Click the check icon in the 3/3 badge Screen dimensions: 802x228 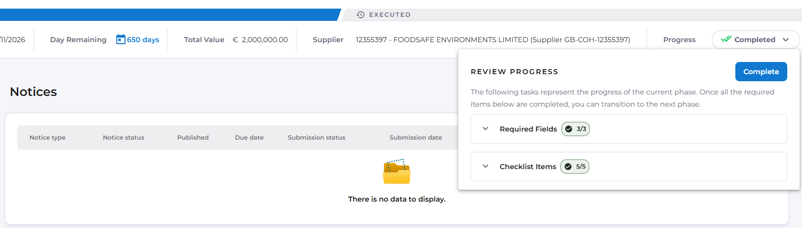point(569,129)
